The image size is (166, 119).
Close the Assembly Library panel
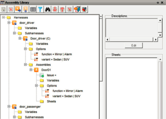pyautogui.click(x=162, y=2)
